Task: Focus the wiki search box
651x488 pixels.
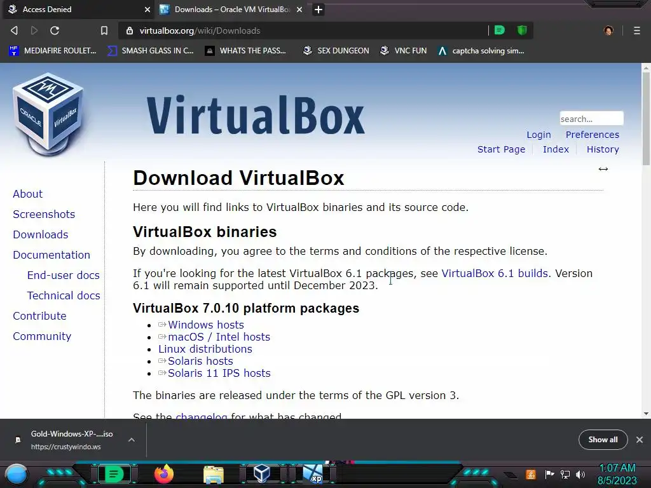Action: coord(591,119)
